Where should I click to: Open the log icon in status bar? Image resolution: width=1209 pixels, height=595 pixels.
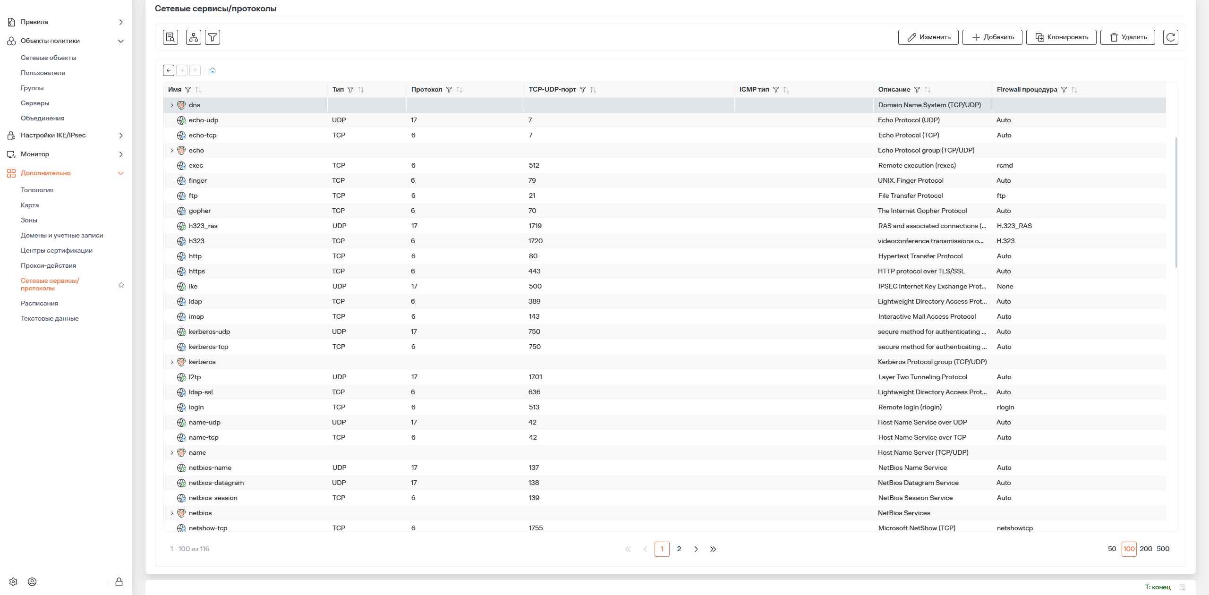tap(1183, 587)
